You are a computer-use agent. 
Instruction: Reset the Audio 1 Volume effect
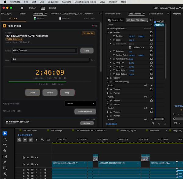click(151, 89)
